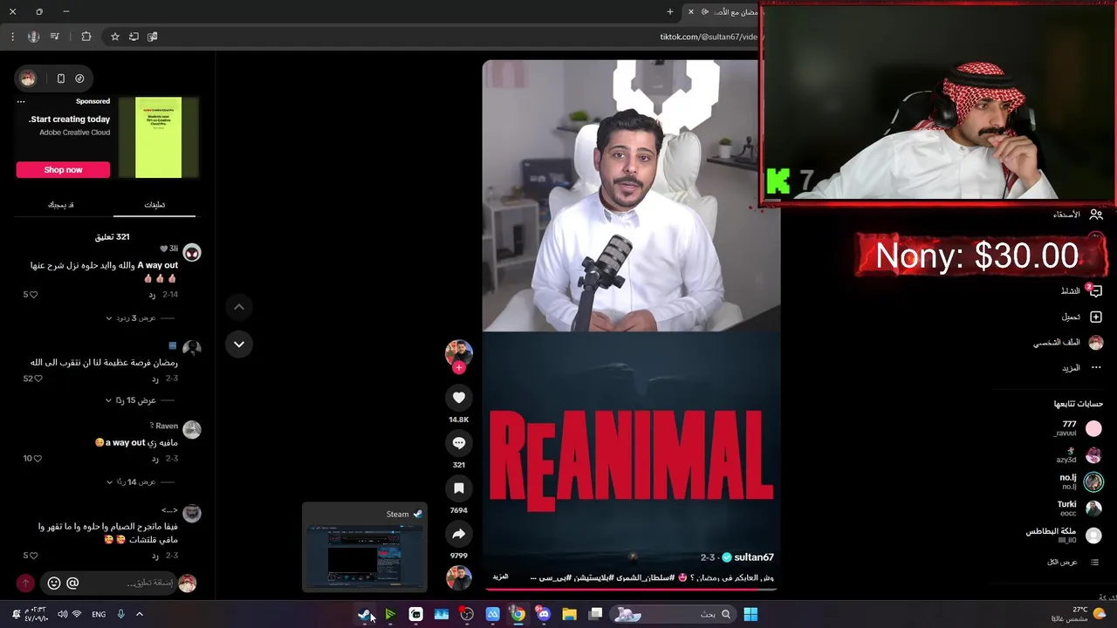
Task: Click عرض الكل to view all accounts
Action: click(1072, 562)
